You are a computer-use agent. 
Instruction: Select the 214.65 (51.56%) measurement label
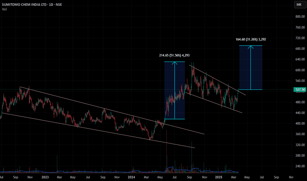click(174, 55)
